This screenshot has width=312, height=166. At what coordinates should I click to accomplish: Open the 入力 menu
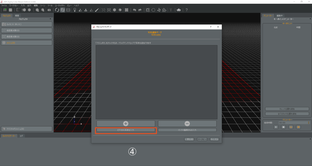point(23,5)
